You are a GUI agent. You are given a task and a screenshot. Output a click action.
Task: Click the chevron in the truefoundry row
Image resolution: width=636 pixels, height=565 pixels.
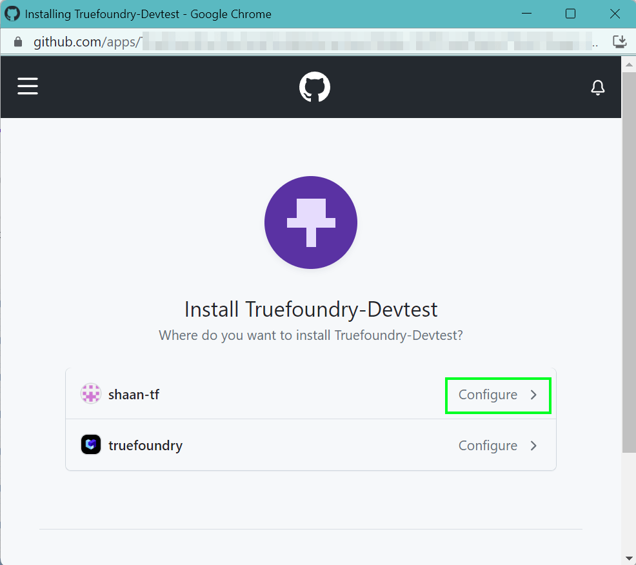tap(533, 446)
